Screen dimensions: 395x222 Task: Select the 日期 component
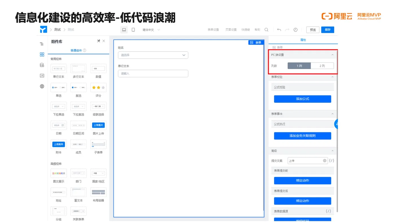pos(59,128)
